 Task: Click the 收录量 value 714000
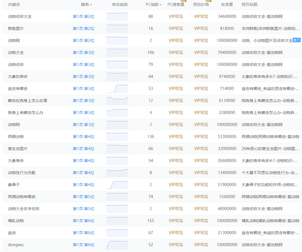coord(227,89)
